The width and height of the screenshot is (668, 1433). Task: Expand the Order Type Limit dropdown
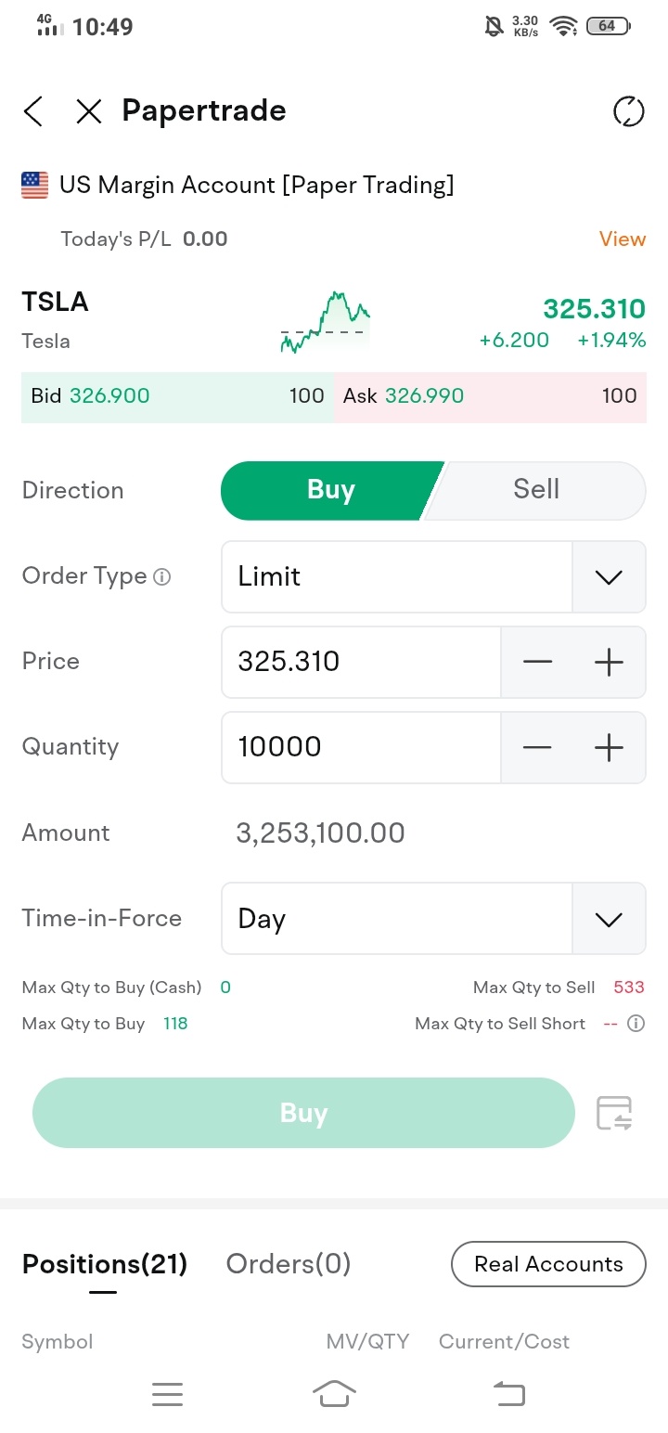point(433,576)
